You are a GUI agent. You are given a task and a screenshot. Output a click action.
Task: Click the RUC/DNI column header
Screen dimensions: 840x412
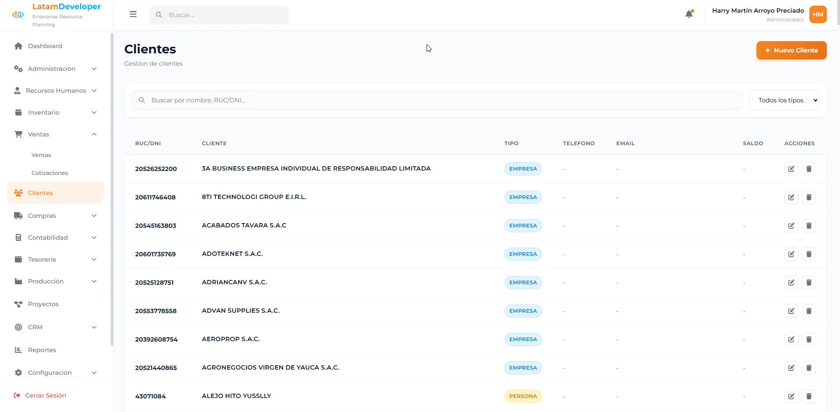148,143
